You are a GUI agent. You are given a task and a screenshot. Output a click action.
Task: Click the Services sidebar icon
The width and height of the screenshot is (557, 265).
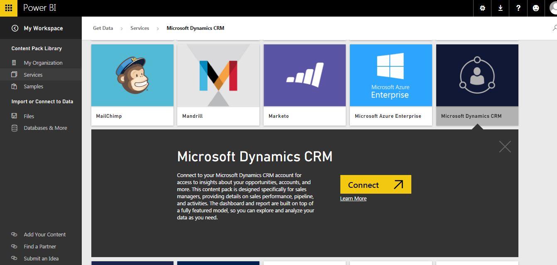14,75
